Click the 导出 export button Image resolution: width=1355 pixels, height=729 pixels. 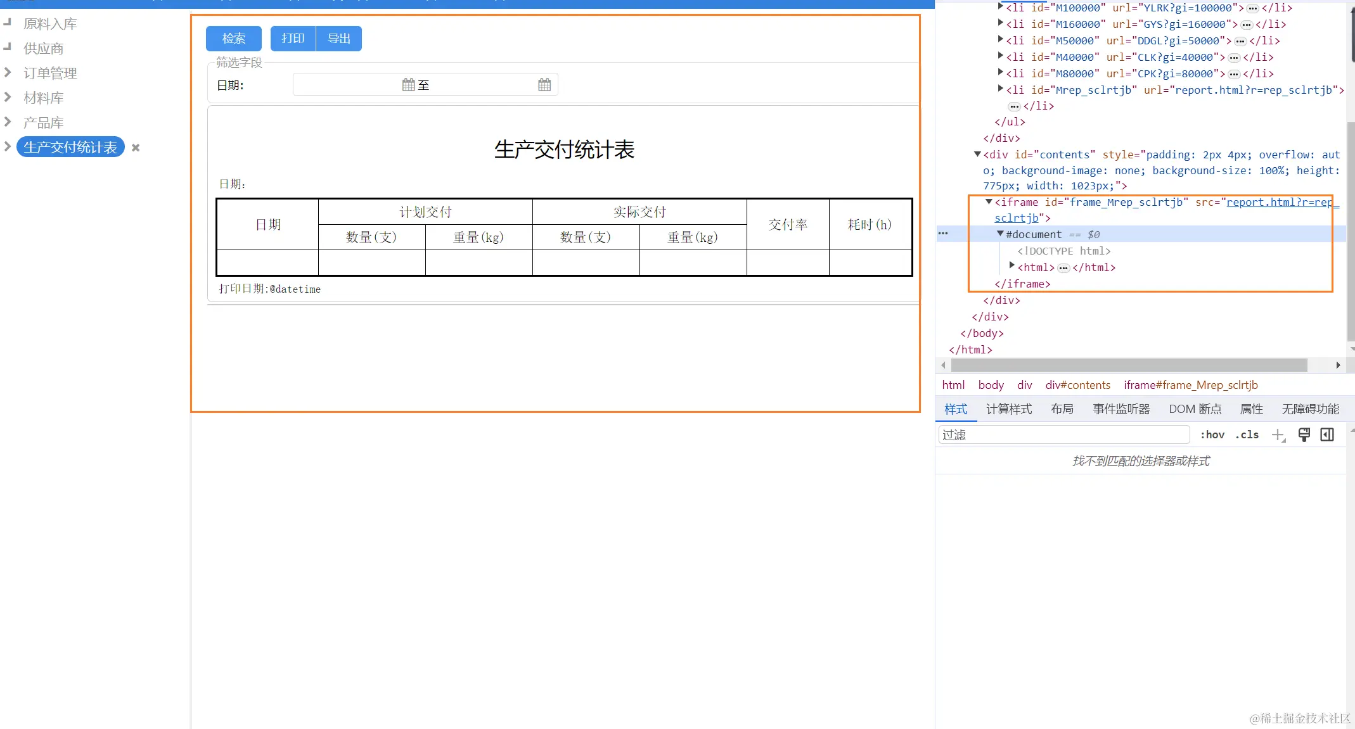339,39
